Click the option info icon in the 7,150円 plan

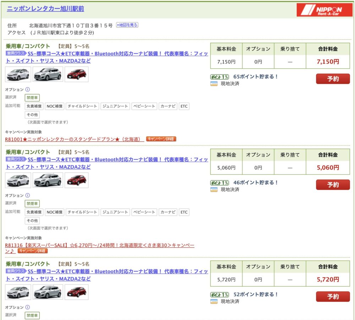point(27,89)
